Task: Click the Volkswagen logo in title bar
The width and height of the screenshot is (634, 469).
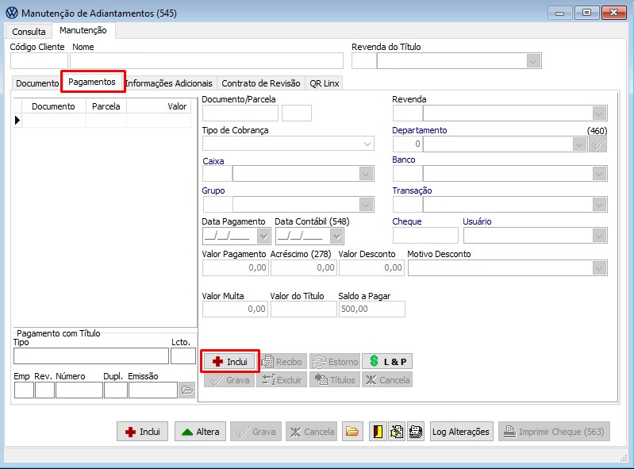Action: pos(12,13)
